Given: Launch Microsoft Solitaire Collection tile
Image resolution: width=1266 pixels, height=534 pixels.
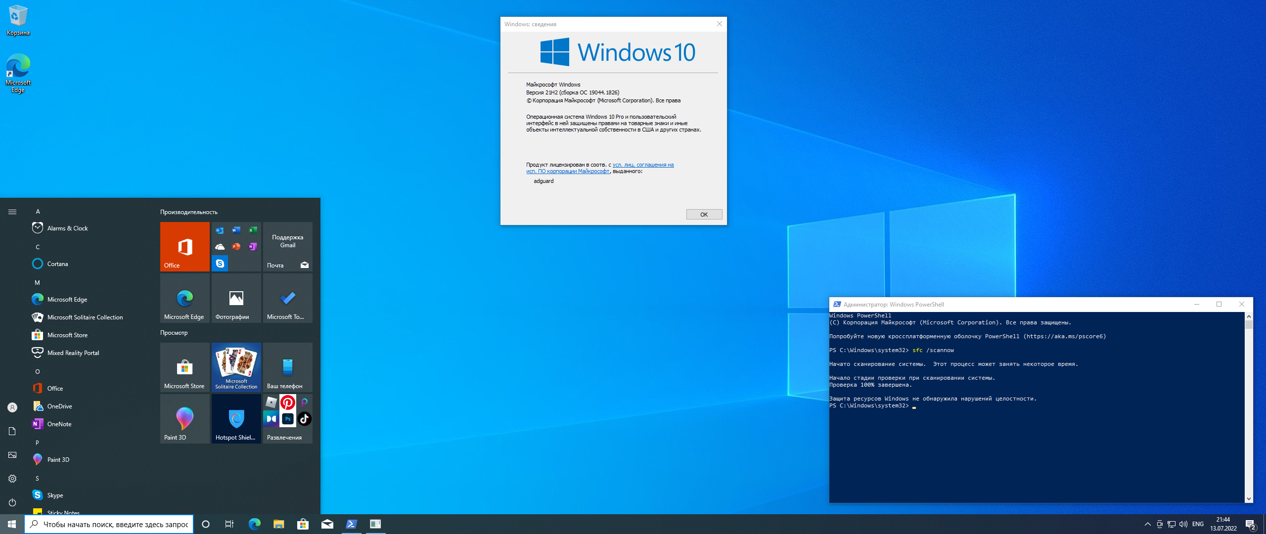Looking at the screenshot, I should (x=236, y=367).
